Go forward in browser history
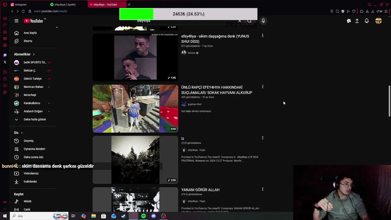 coord(17,11)
